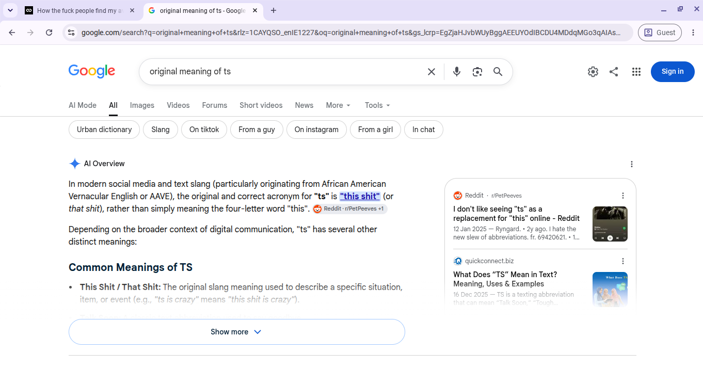
Task: Refine search with In chat chip
Action: coord(424,130)
